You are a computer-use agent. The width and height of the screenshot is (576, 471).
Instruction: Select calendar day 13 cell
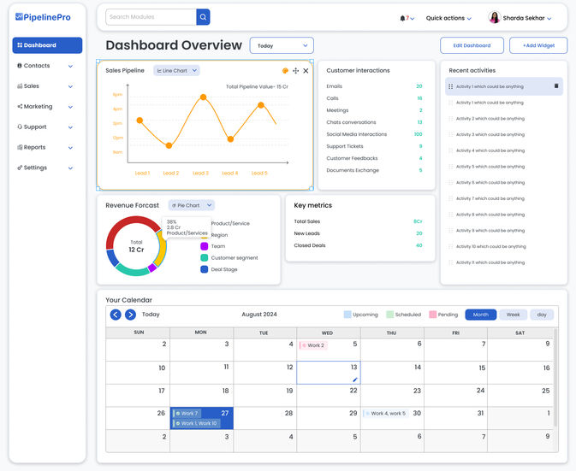click(329, 373)
